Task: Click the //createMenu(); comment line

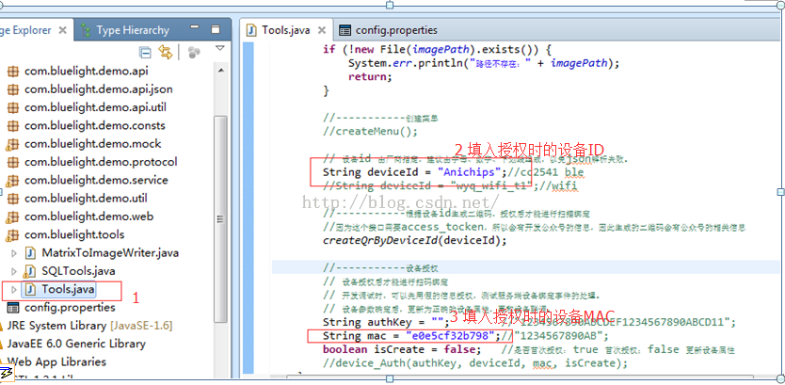Action: coord(370,132)
